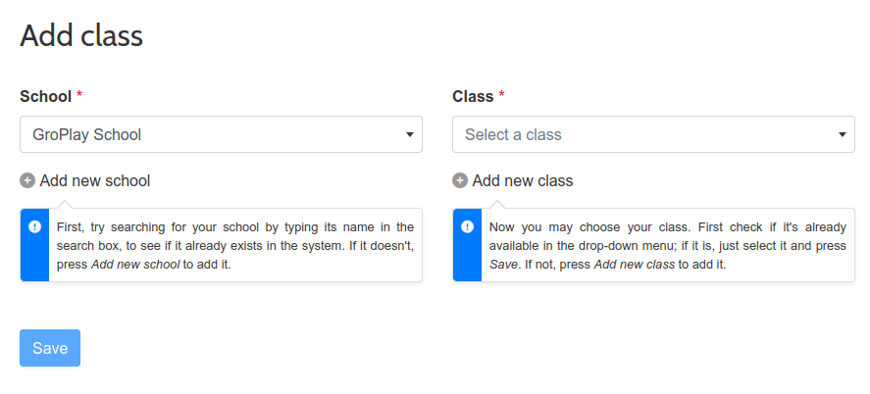The height and width of the screenshot is (394, 870).
Task: Click italic 'Add new class' in hint text
Action: pyautogui.click(x=635, y=265)
